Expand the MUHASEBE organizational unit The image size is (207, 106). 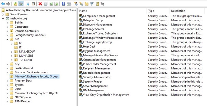12,56
